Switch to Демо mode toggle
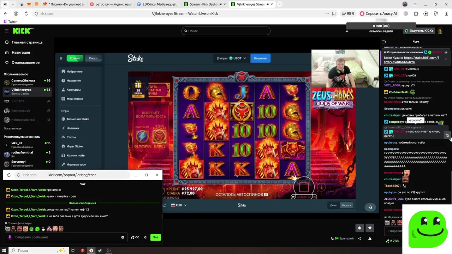The width and height of the screenshot is (452, 254). point(333,205)
